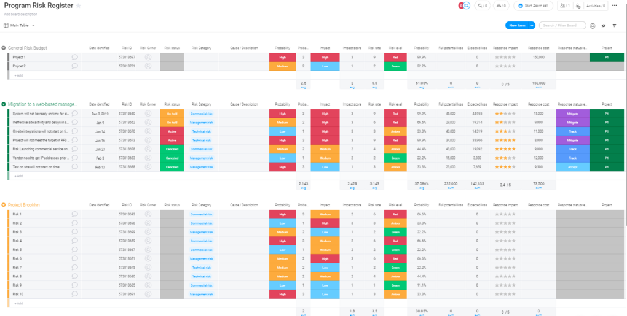This screenshot has width=627, height=316.
Task: Select red High probability cell for Project 1
Action: click(282, 58)
